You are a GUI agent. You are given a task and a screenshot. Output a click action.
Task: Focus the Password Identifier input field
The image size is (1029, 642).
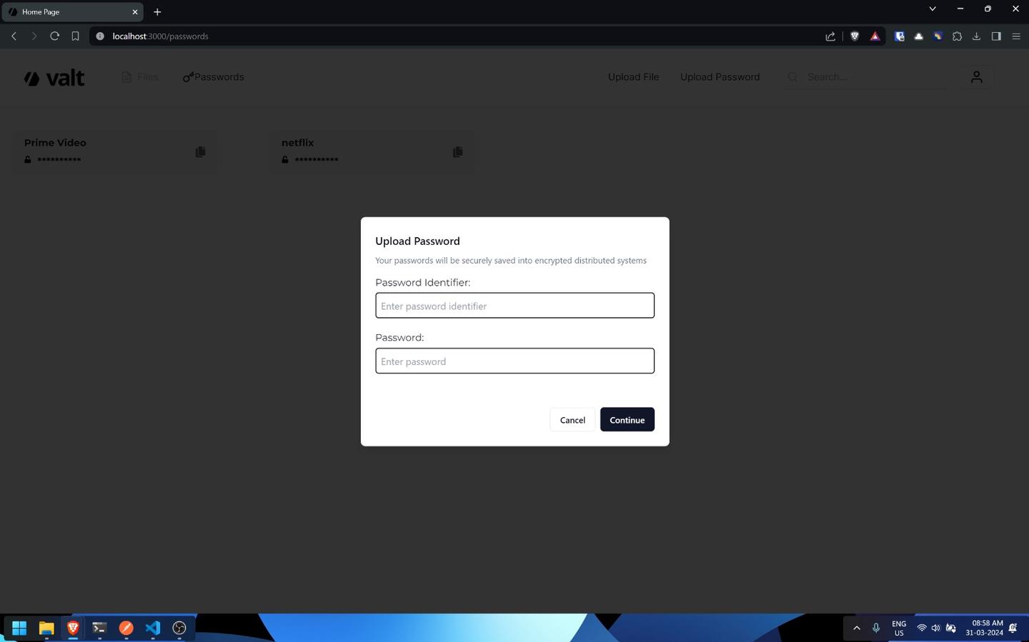pyautogui.click(x=514, y=306)
